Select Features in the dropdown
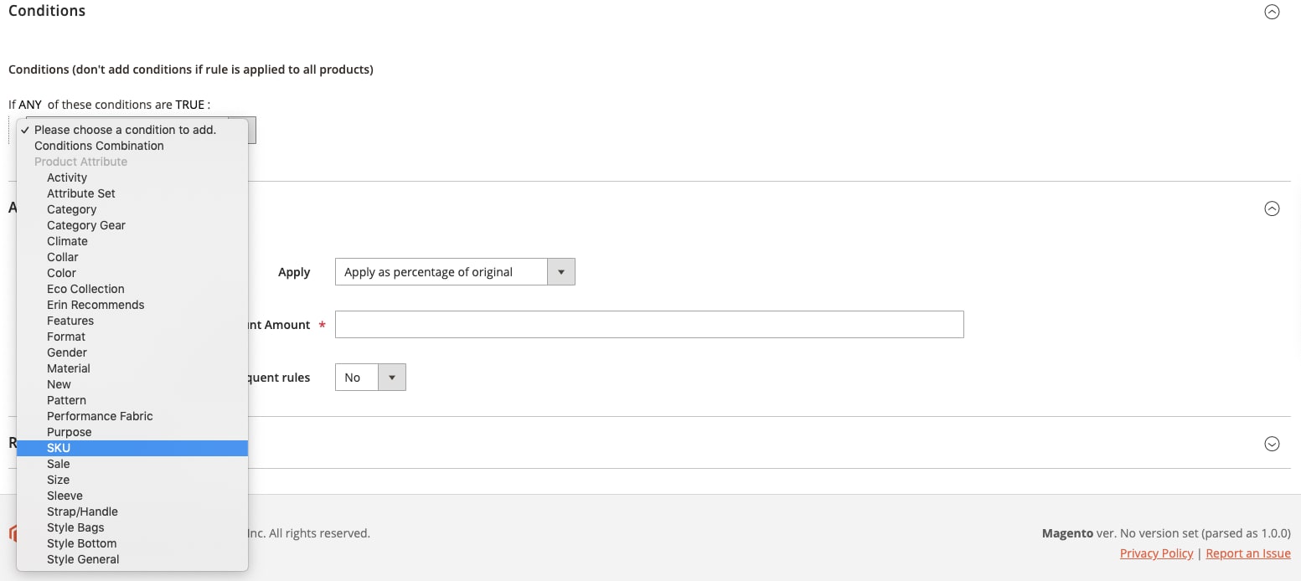Screen dimensions: 1301x581 click(132, 321)
